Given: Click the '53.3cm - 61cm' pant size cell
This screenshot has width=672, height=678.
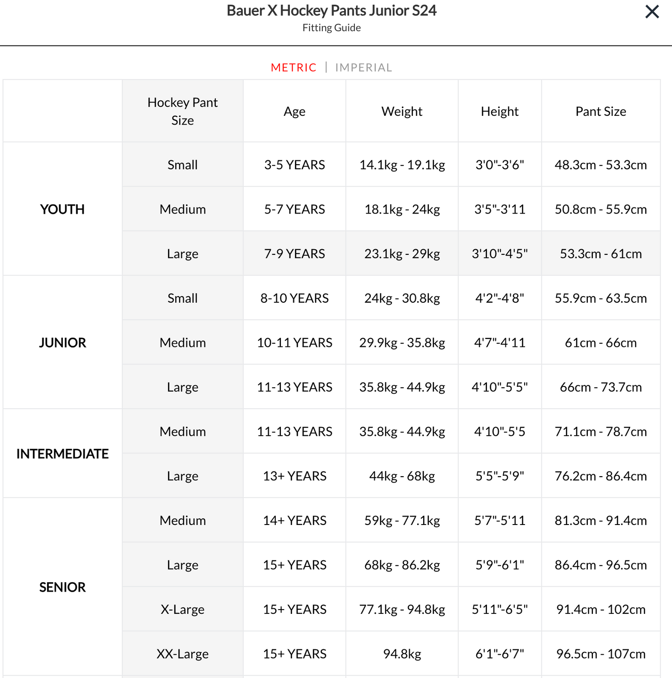Looking at the screenshot, I should tap(601, 253).
